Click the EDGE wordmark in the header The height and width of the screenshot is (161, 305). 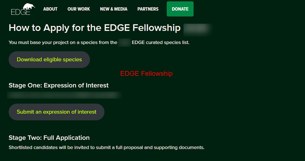(x=20, y=13)
